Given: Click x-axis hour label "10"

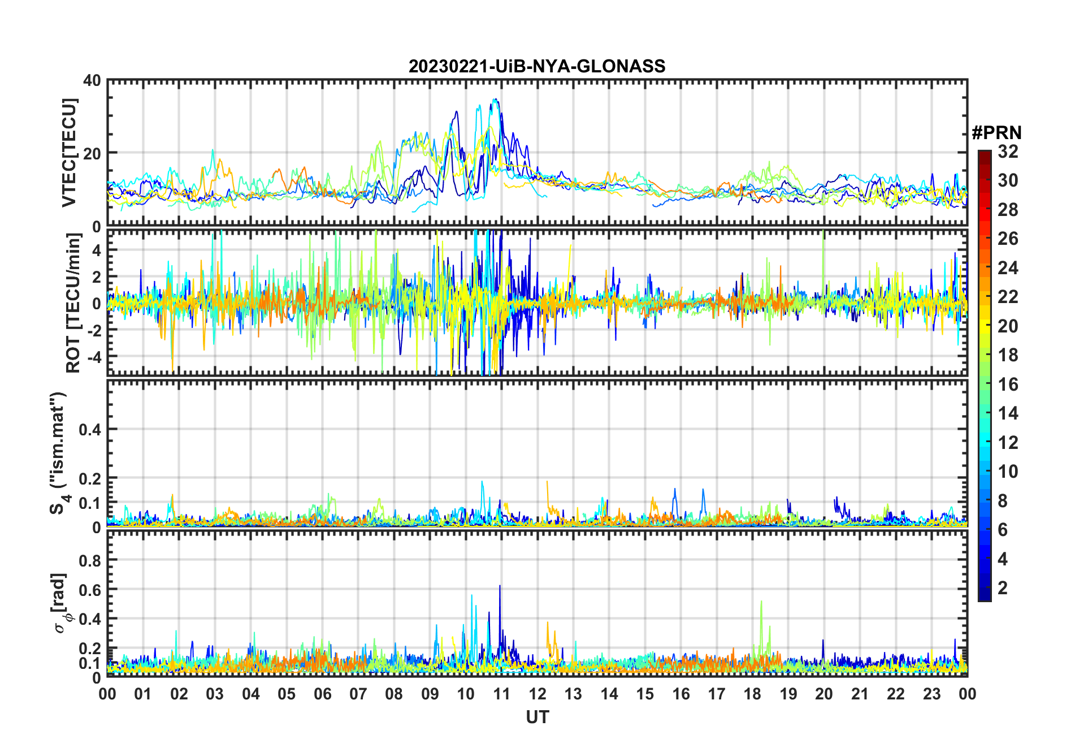Looking at the screenshot, I should pos(466,694).
